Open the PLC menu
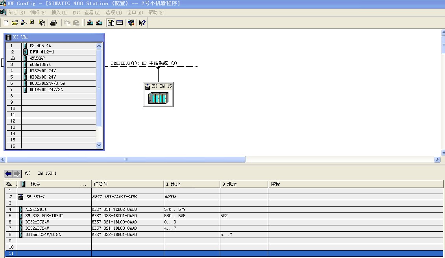This screenshot has width=445, height=258. 76,13
